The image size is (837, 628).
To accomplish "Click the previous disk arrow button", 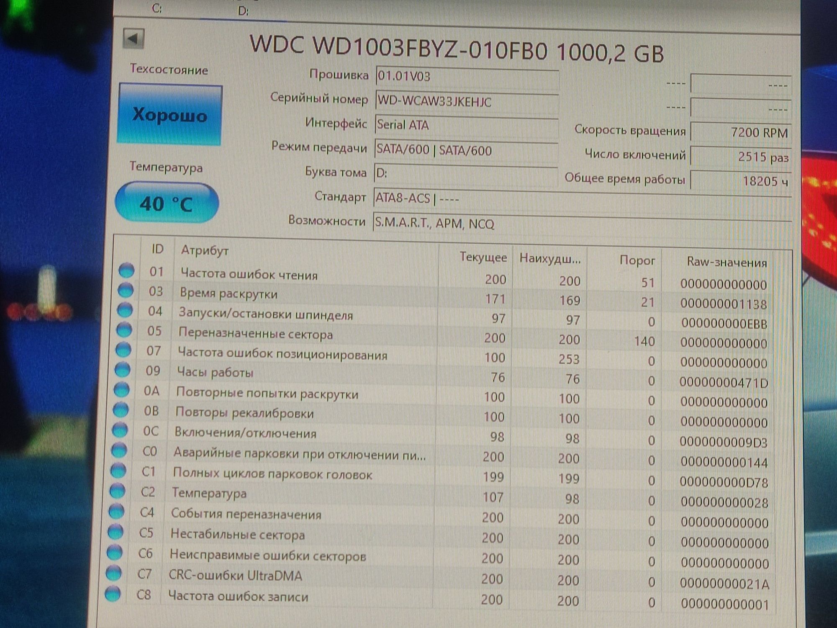I will pyautogui.click(x=134, y=39).
